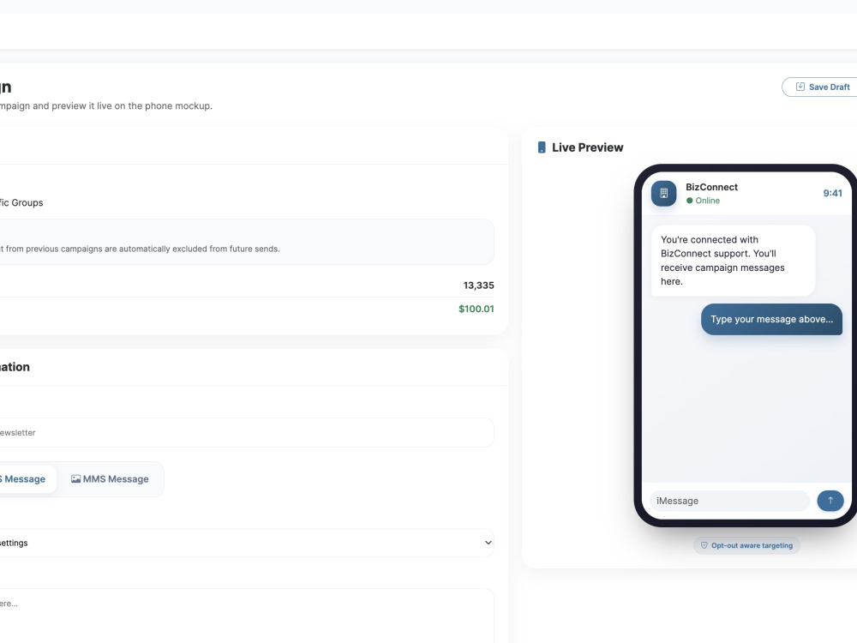Screen dimensions: 857x643
Task: Click the BizConnect contact name
Action: (x=711, y=187)
